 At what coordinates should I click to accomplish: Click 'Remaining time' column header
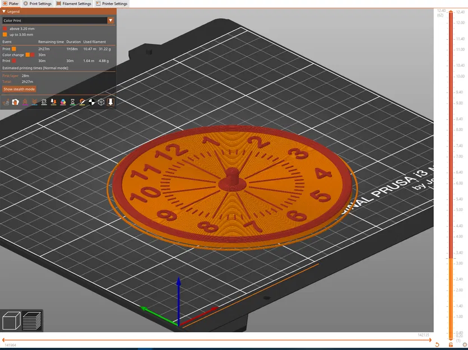[x=51, y=42]
